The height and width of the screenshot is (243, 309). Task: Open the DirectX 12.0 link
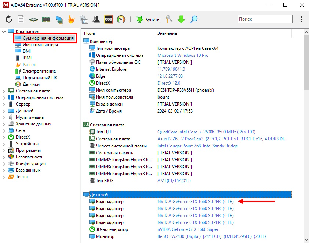[x=169, y=83]
